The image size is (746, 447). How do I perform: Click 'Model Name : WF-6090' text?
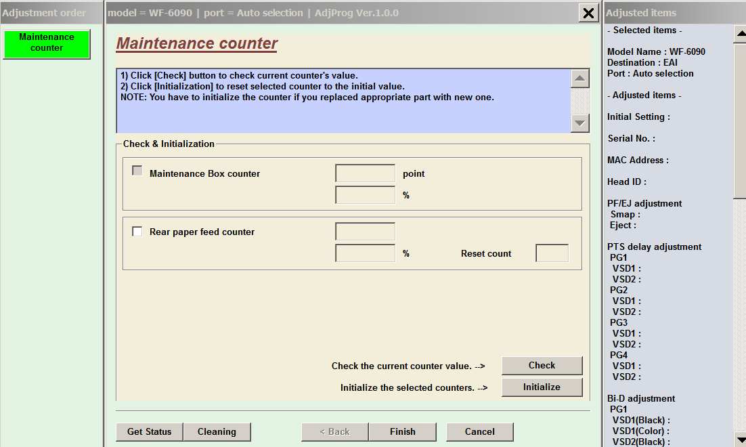click(x=656, y=51)
